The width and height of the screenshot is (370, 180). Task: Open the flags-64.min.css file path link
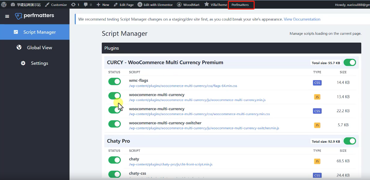tap(183, 86)
